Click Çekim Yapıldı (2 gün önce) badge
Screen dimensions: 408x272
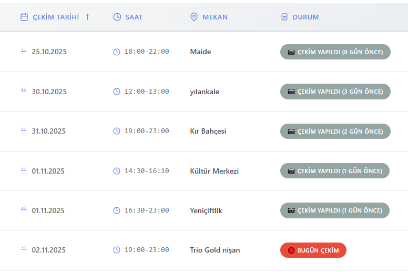click(x=335, y=131)
